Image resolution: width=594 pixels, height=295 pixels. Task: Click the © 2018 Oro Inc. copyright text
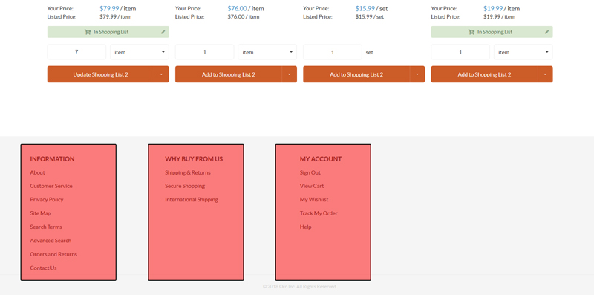click(x=300, y=287)
